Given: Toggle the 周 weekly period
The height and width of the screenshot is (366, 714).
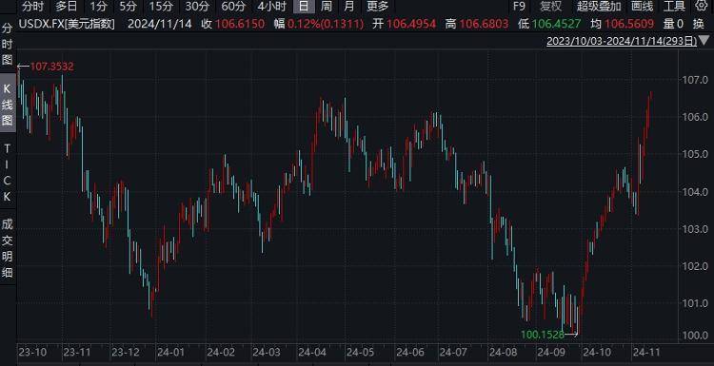Looking at the screenshot, I should pos(326,7).
